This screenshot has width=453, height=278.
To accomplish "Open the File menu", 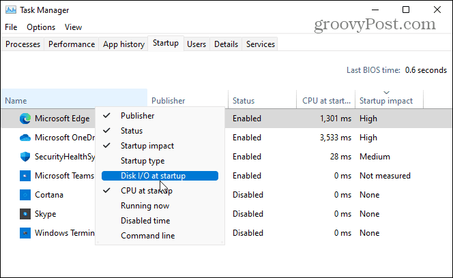I will [11, 27].
